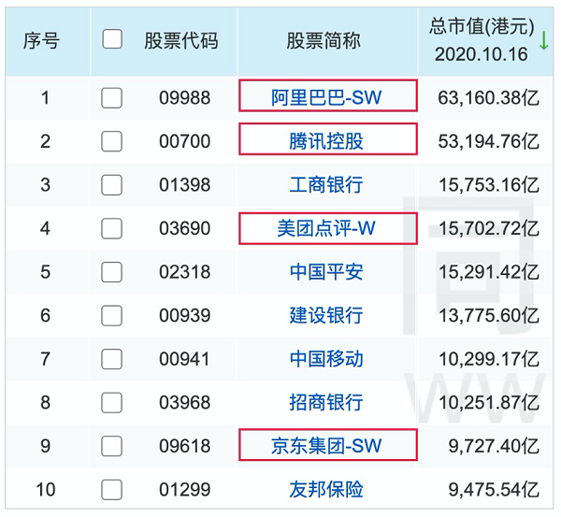Image resolution: width=561 pixels, height=517 pixels.
Task: Enable the checkbox for stock 02318
Action: tap(112, 272)
